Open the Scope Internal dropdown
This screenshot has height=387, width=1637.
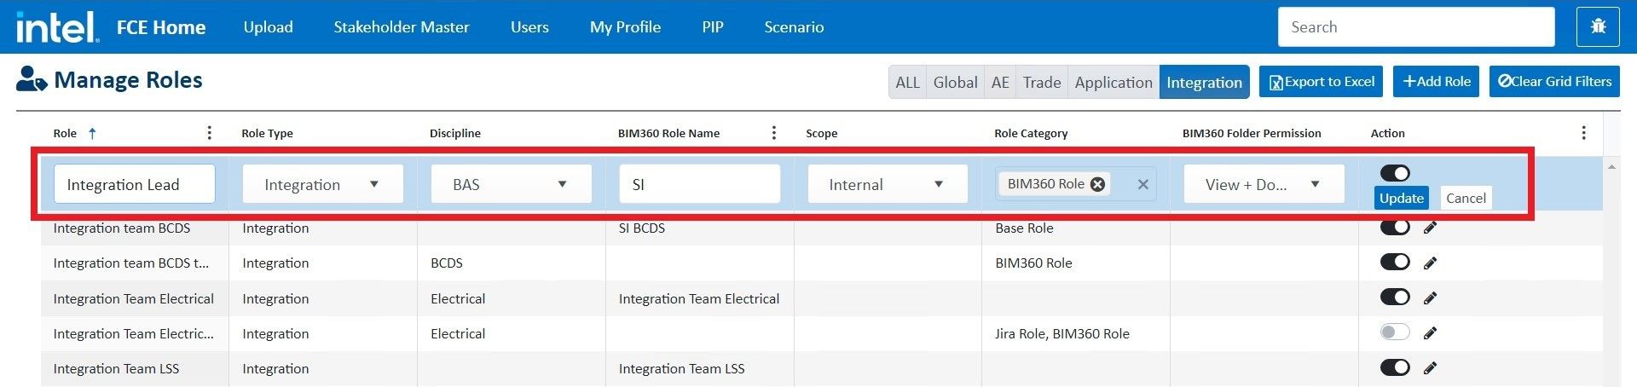(x=938, y=184)
